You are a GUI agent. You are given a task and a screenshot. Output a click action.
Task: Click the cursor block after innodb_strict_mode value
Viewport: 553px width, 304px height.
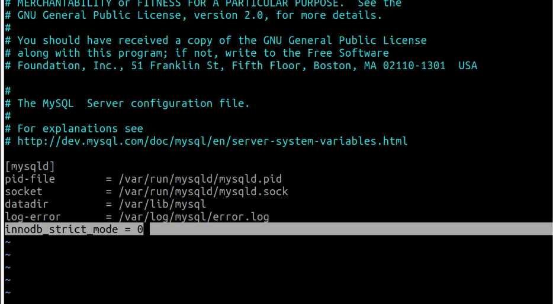[x=147, y=229]
